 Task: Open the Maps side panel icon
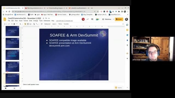click(127, 45)
